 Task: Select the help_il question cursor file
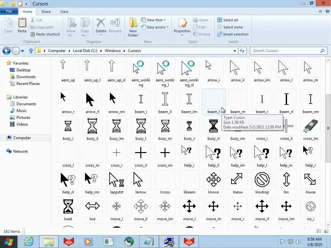(x=213, y=155)
